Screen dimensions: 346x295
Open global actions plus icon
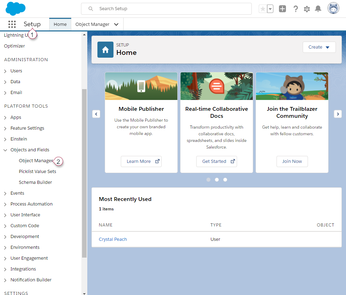coord(282,9)
